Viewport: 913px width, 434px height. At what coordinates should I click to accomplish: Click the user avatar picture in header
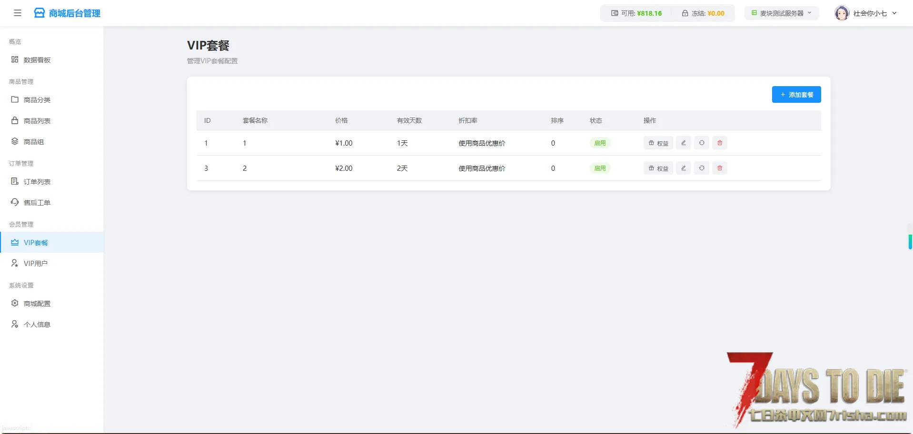(x=842, y=13)
